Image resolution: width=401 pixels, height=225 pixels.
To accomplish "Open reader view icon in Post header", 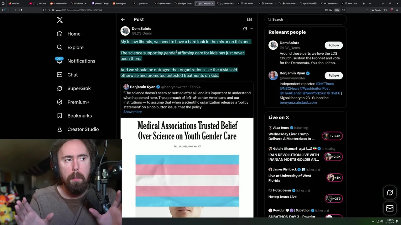I will coord(249,19).
